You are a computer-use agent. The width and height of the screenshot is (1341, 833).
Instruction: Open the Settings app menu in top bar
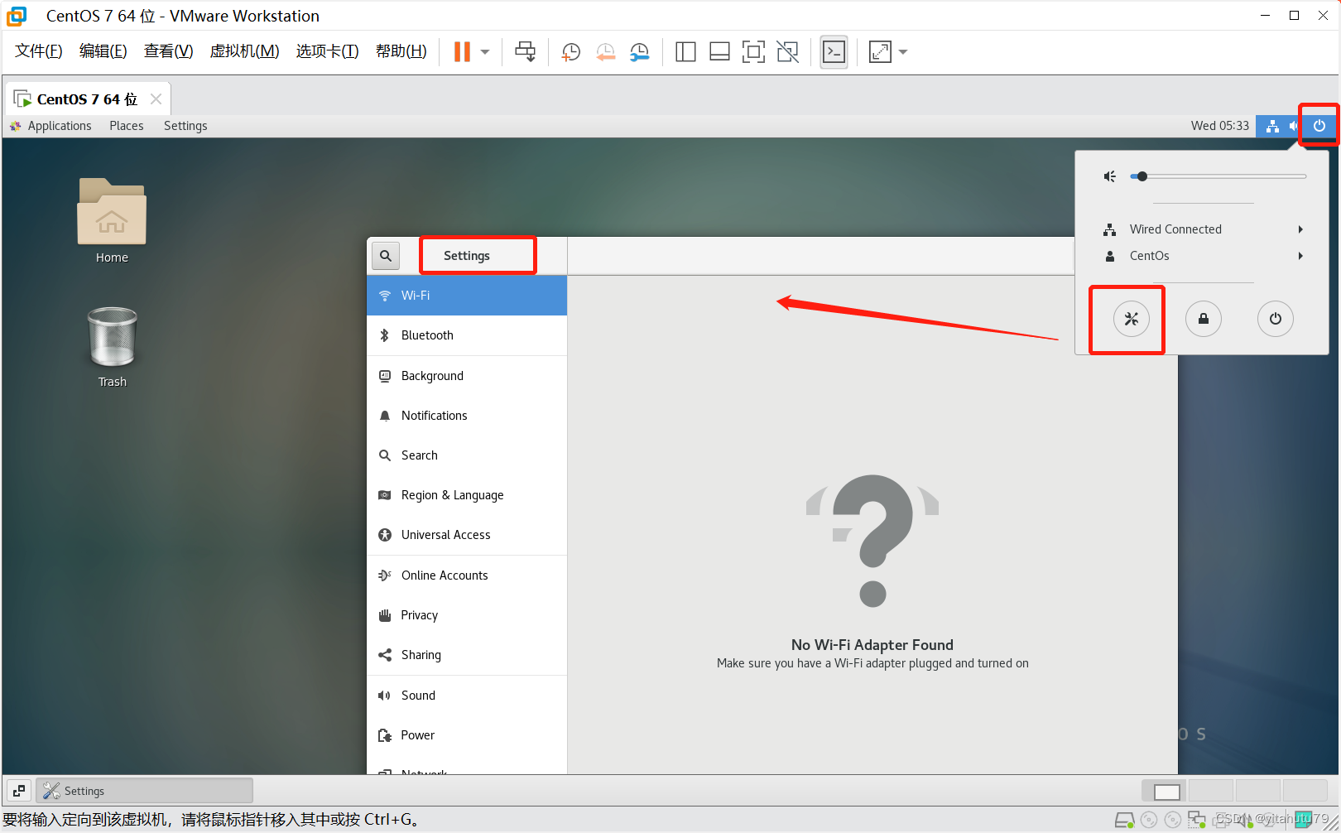[x=185, y=126]
